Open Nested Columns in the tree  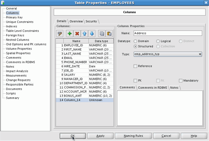(18, 40)
